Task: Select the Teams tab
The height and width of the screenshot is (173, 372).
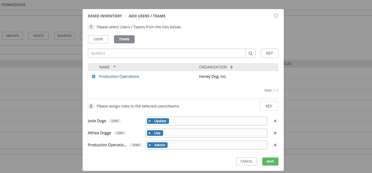Action: click(x=124, y=39)
